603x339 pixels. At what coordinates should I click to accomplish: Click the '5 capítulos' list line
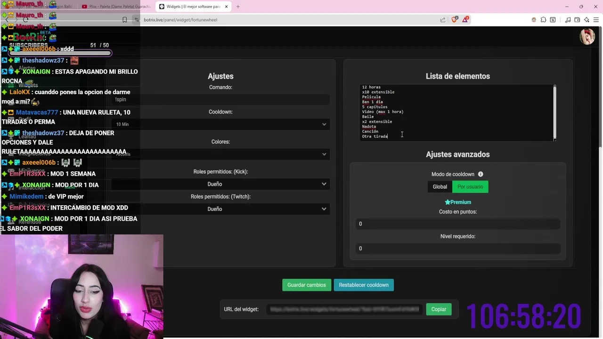click(375, 107)
